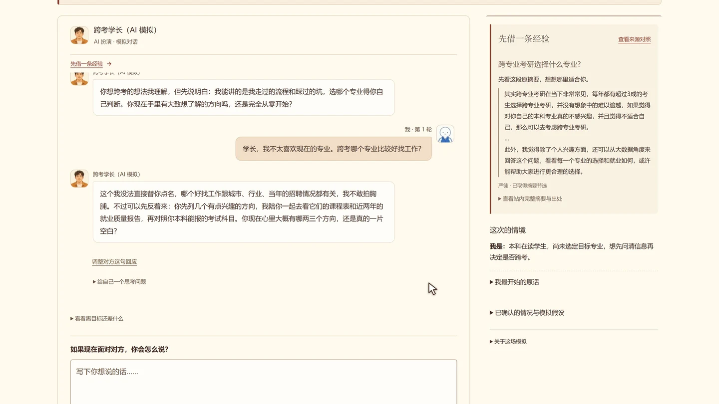The height and width of the screenshot is (404, 719).
Task: Click the senior's first reply bubble about 踩过的坑
Action: pyautogui.click(x=244, y=98)
